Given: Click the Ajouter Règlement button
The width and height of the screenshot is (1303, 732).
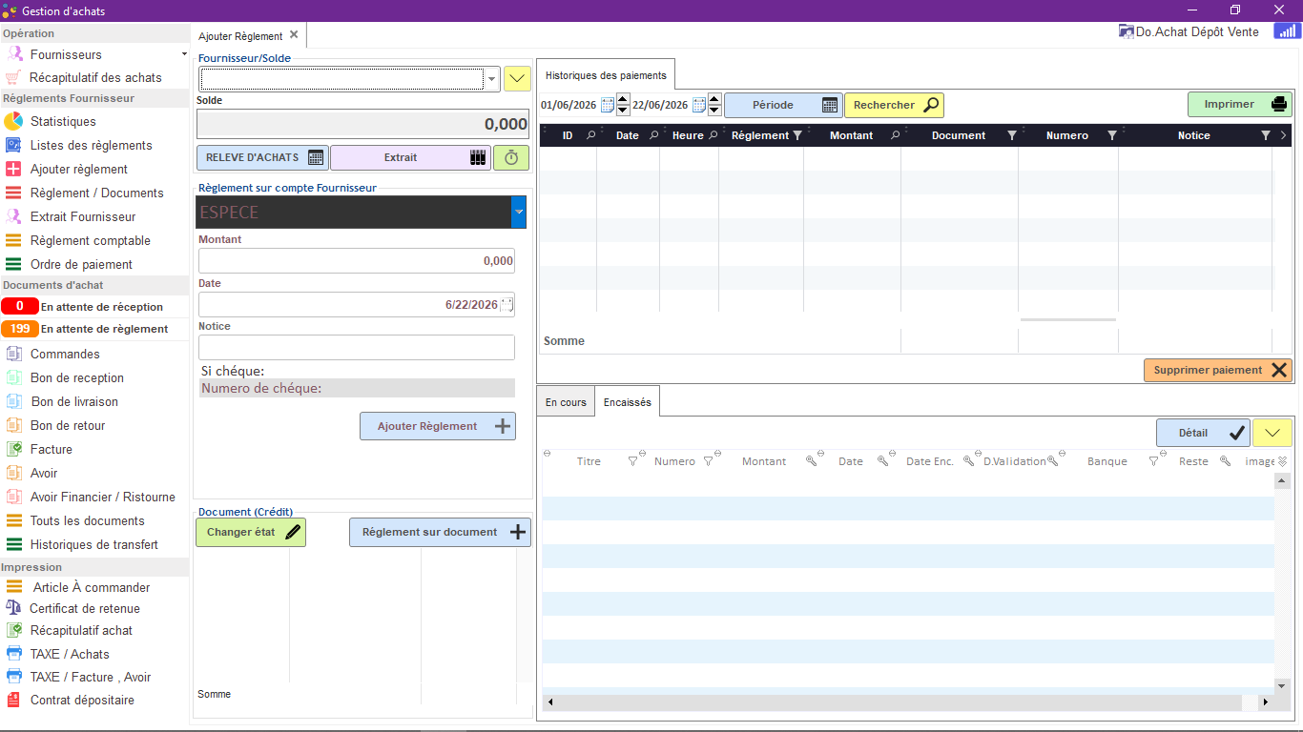Looking at the screenshot, I should [x=438, y=426].
